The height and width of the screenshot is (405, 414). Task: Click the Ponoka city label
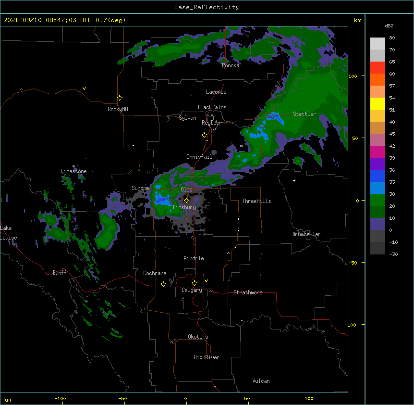coord(231,65)
